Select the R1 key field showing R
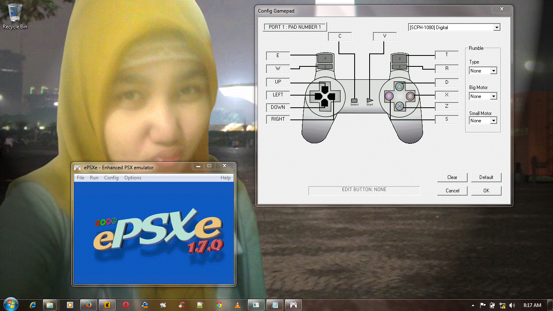The height and width of the screenshot is (311, 553). pyautogui.click(x=447, y=68)
